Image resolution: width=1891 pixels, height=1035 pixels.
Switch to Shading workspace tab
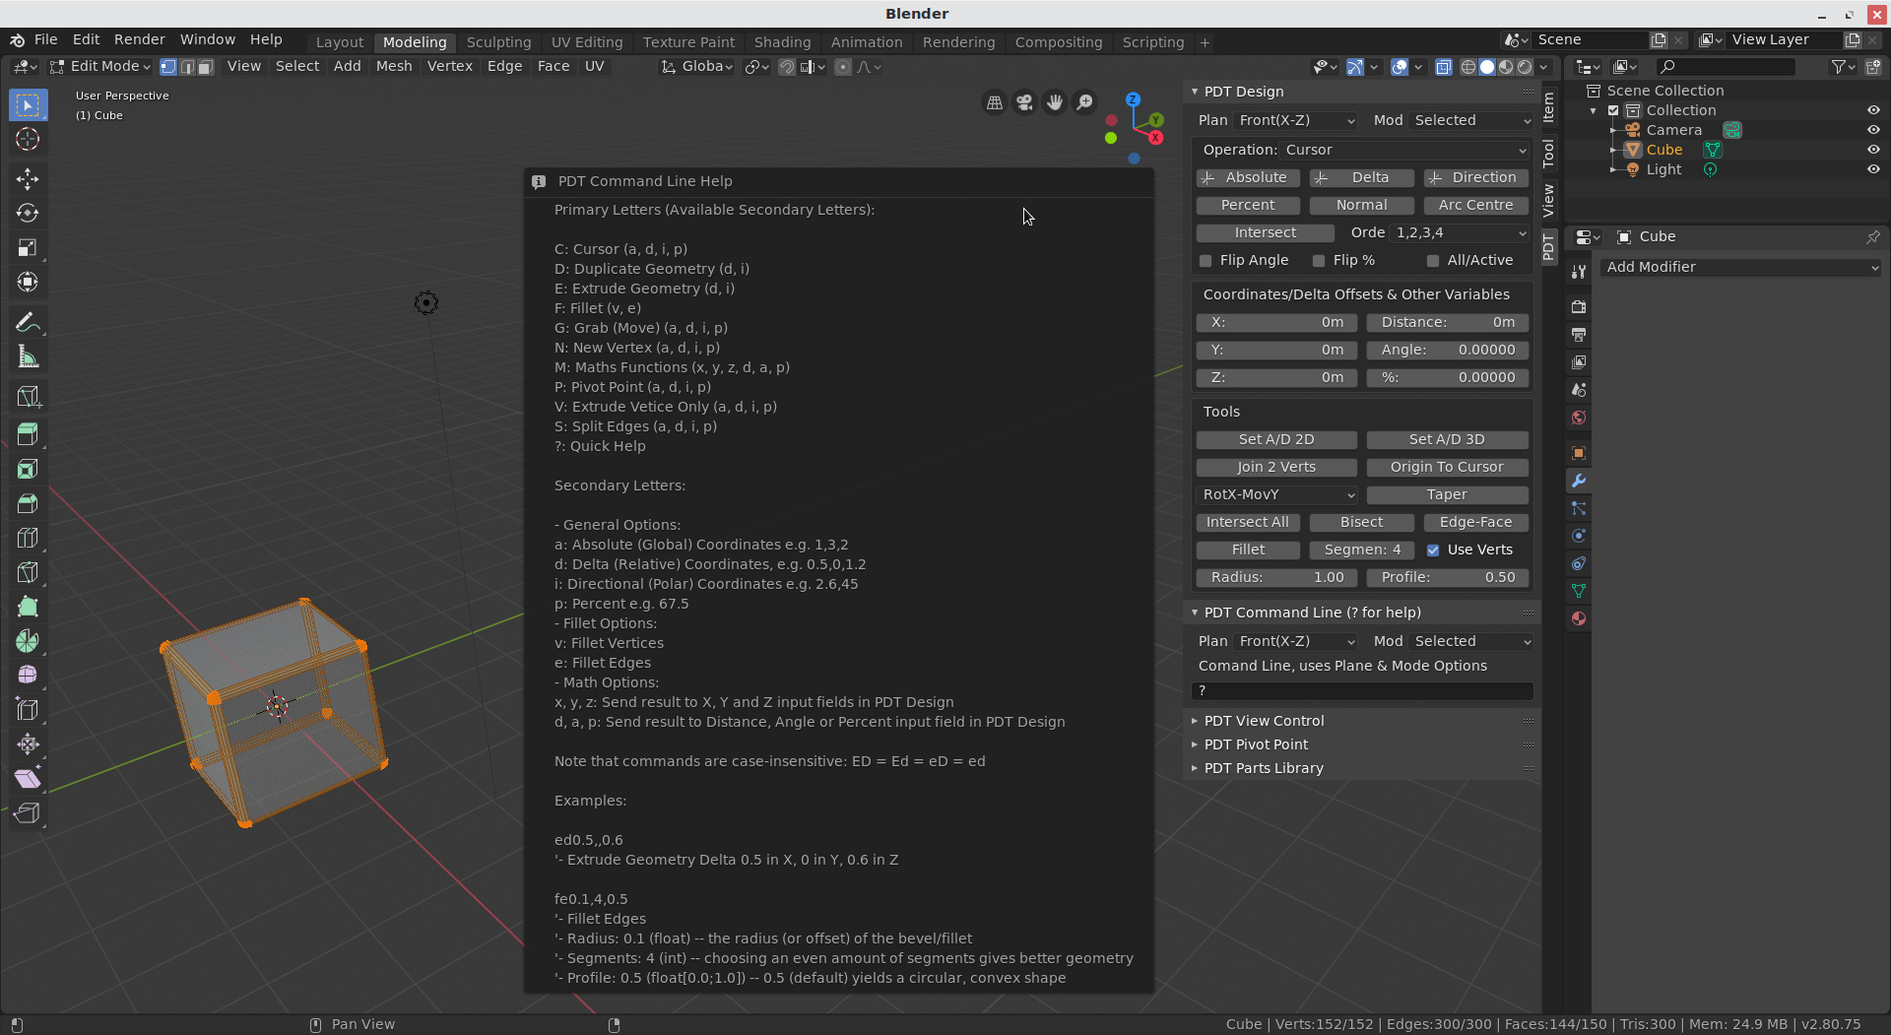coord(782,42)
